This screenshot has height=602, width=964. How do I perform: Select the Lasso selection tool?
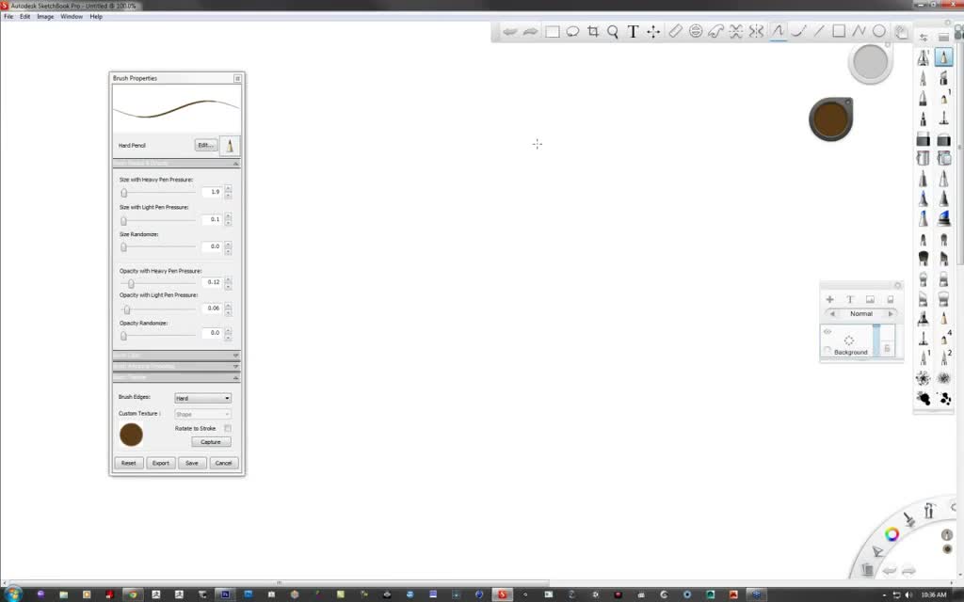point(572,31)
